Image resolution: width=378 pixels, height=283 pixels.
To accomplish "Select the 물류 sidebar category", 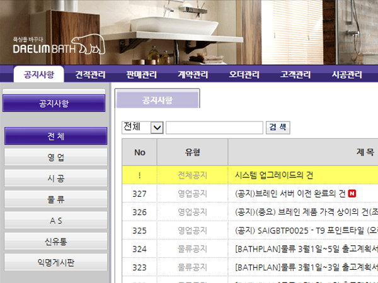I will 55,199.
